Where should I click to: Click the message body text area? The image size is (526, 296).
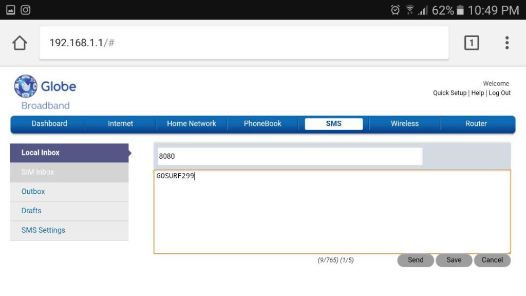(x=332, y=212)
